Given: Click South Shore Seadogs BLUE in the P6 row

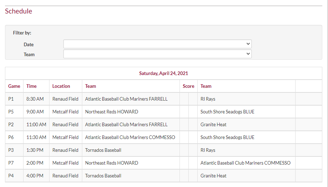Looking at the screenshot, I should point(227,138).
